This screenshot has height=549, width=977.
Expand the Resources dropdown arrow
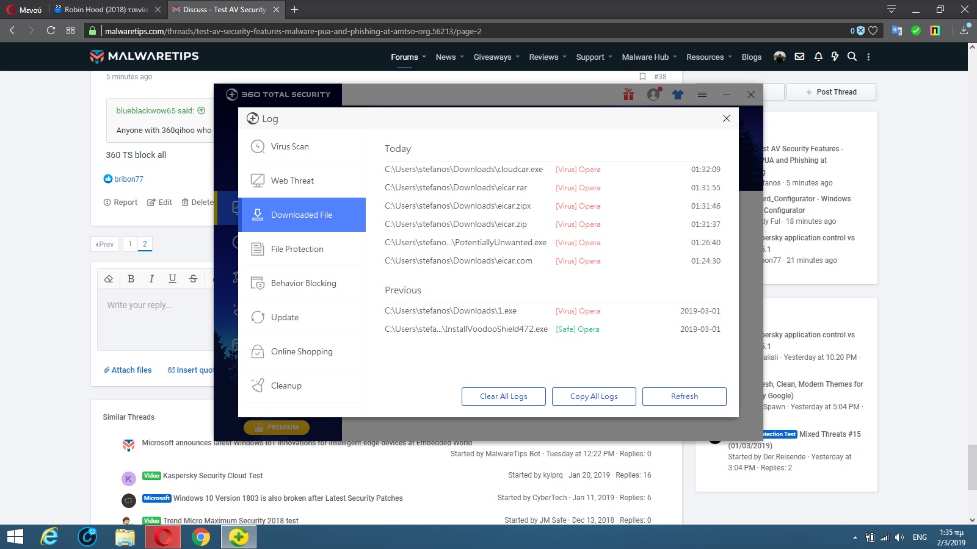(x=730, y=57)
